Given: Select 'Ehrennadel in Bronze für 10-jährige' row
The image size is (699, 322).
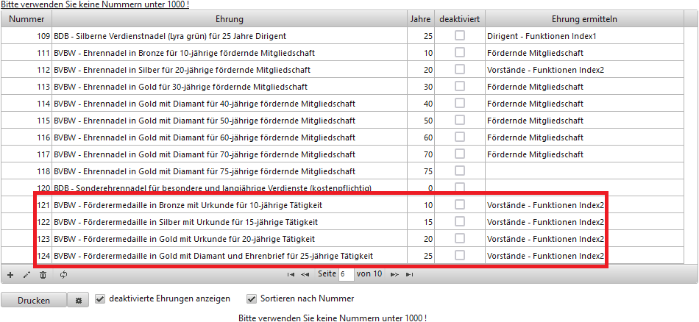Looking at the screenshot, I should coord(342,53).
